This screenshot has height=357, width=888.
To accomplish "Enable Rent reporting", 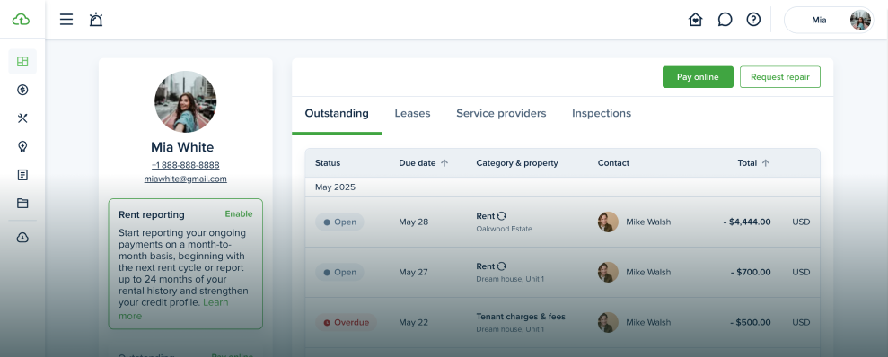I will click(239, 213).
